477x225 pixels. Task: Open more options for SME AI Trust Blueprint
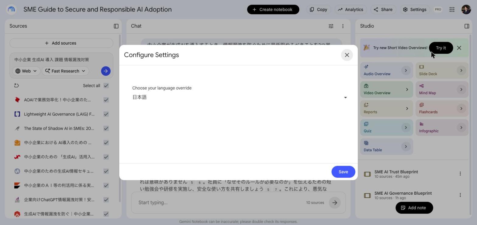click(460, 174)
